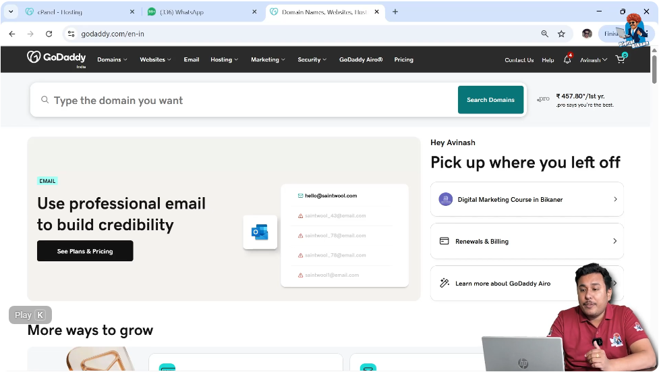Click the Outlook icon tile

click(260, 232)
